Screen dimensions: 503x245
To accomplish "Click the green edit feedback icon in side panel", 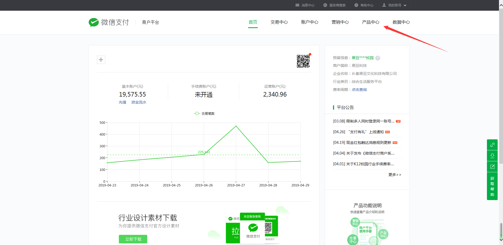I will [492, 167].
